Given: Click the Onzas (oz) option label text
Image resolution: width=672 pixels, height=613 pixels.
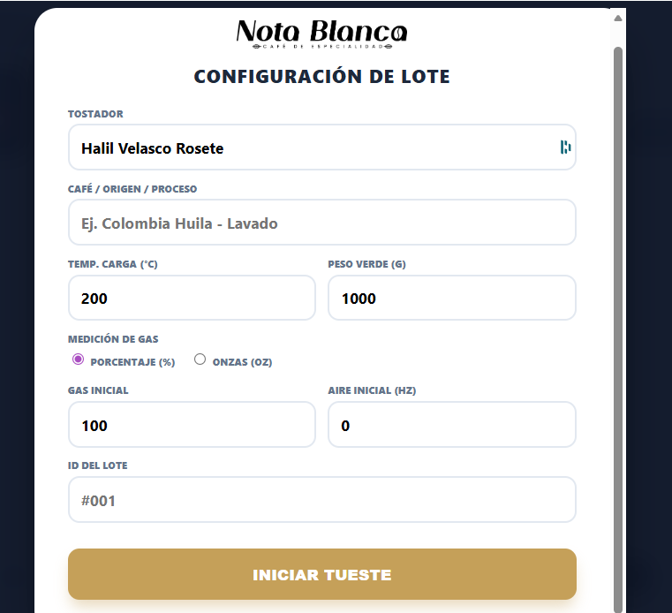Looking at the screenshot, I should 242,362.
